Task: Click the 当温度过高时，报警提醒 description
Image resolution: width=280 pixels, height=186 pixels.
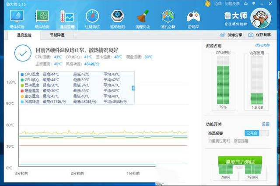Action: click(228, 141)
